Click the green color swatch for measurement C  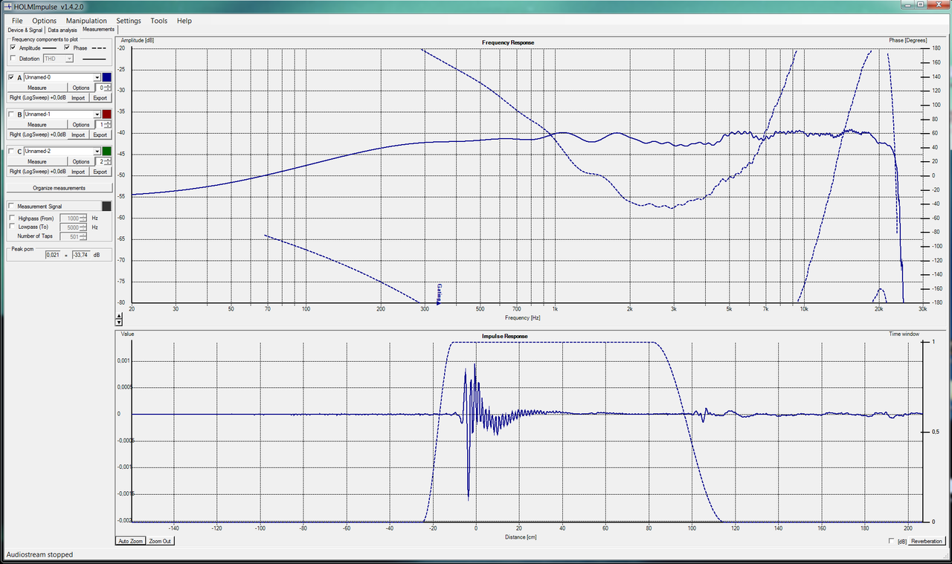106,152
